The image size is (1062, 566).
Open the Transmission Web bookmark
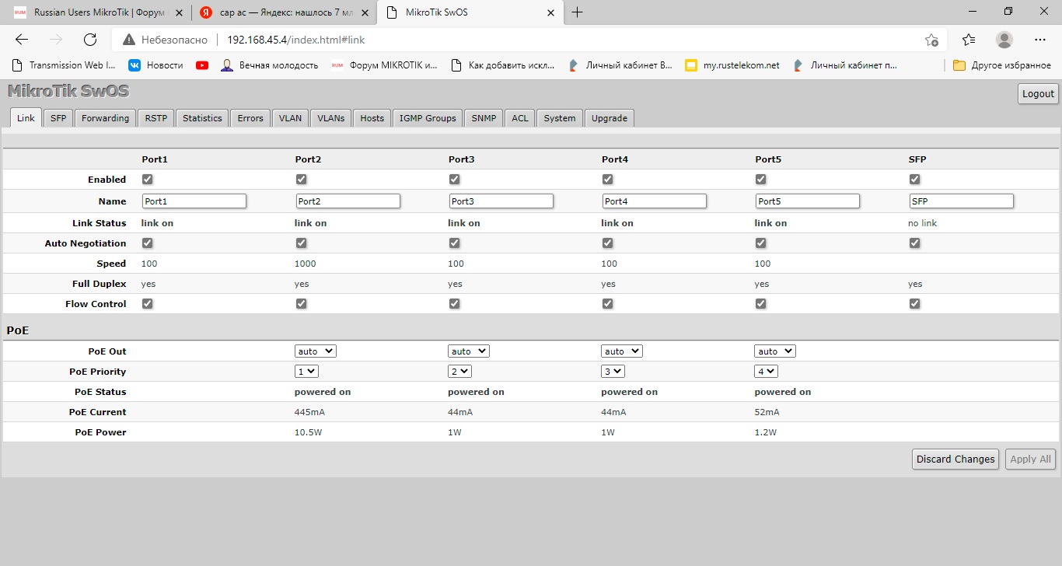[65, 65]
